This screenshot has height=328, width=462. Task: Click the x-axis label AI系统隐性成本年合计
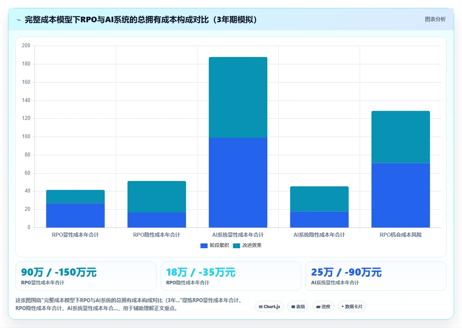coord(319,235)
